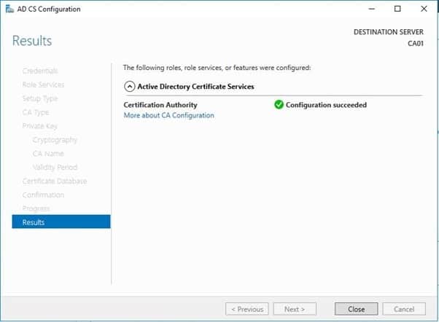Minimize the AD CS Configuration window
439x322 pixels.
(371, 9)
